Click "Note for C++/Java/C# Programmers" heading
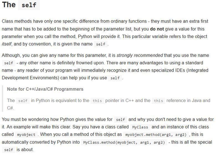This screenshot has height=155, width=216. pos(45,89)
